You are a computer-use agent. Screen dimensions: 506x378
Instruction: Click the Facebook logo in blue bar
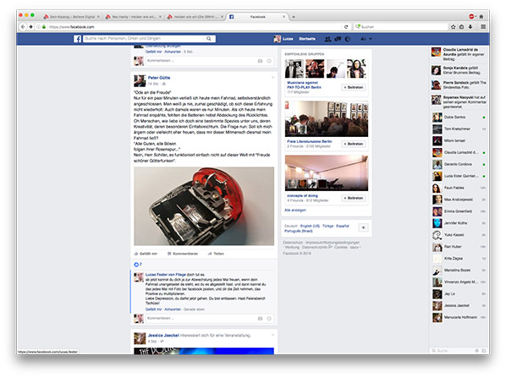(78, 39)
